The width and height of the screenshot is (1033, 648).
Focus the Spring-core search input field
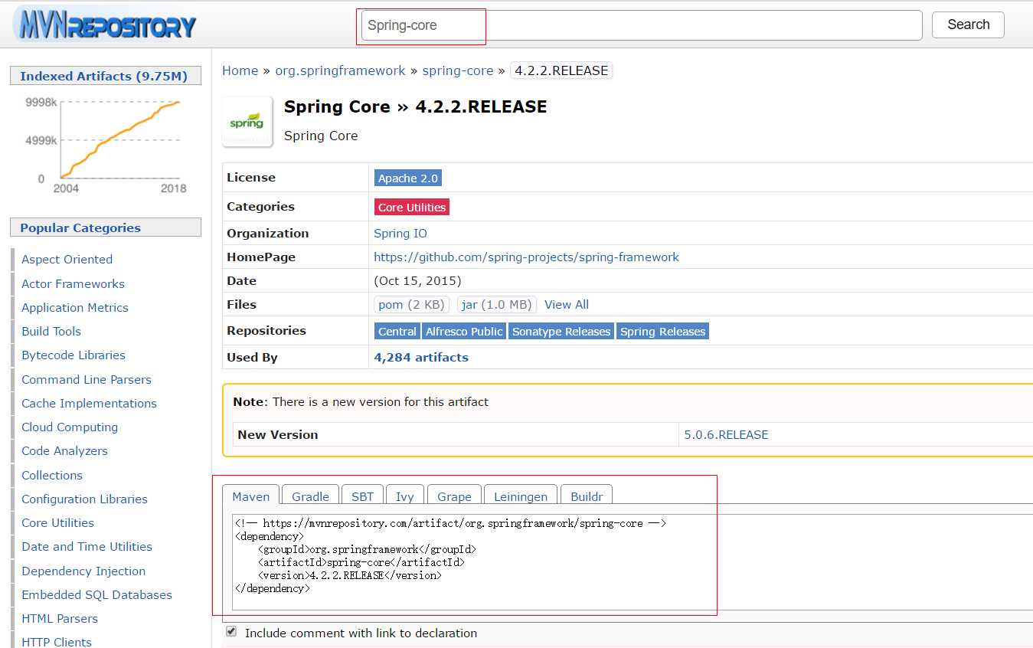[641, 25]
